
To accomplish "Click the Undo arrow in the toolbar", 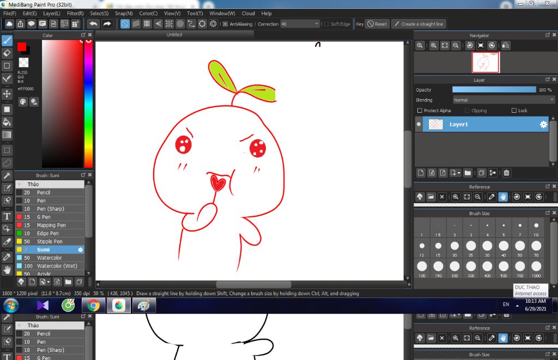I will pyautogui.click(x=94, y=24).
